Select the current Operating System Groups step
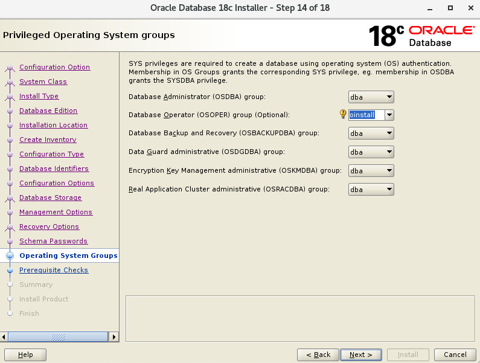 [x=68, y=255]
